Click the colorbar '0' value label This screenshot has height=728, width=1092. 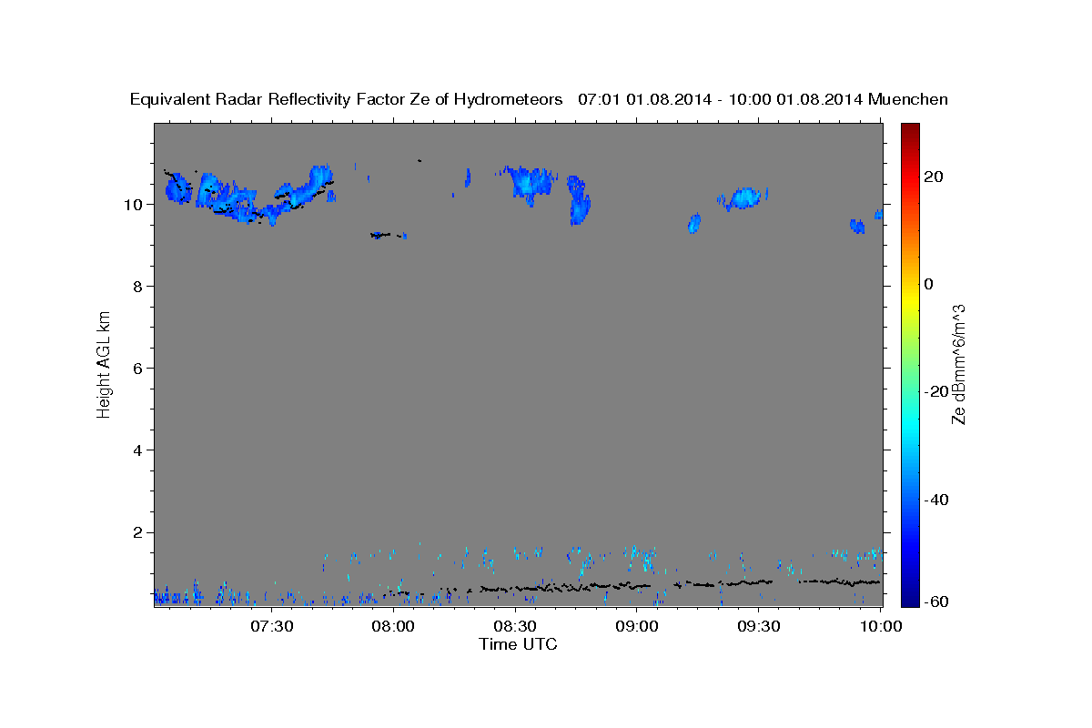pyautogui.click(x=928, y=284)
